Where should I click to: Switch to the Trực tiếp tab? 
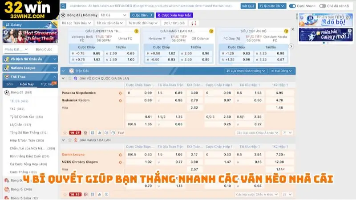47,84
